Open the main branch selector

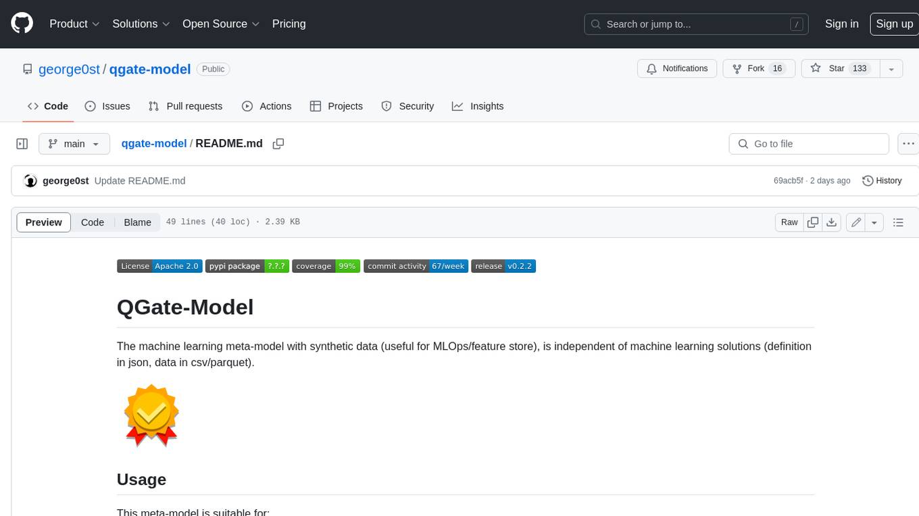pyautogui.click(x=74, y=144)
